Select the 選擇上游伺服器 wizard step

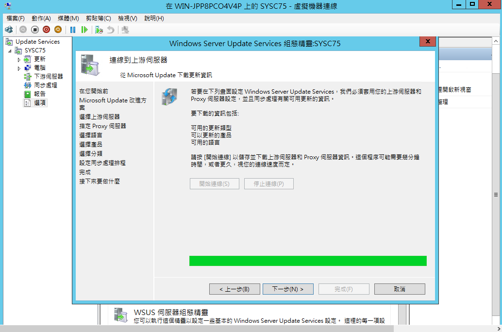100,117
